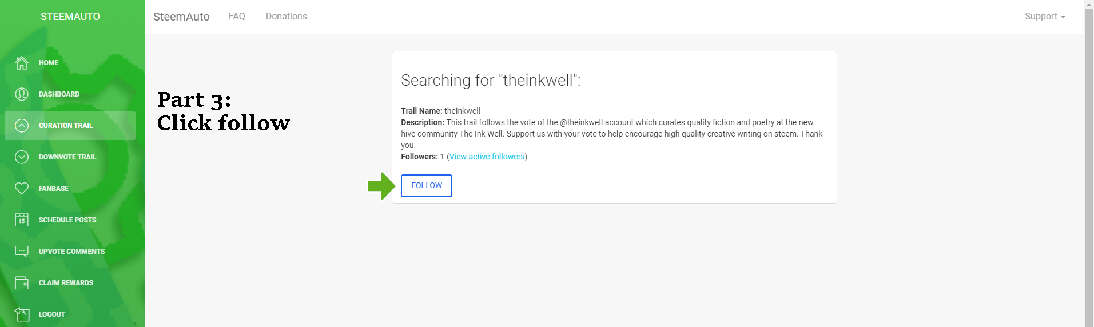Click the Upvote Comments speech bubble icon

22,251
